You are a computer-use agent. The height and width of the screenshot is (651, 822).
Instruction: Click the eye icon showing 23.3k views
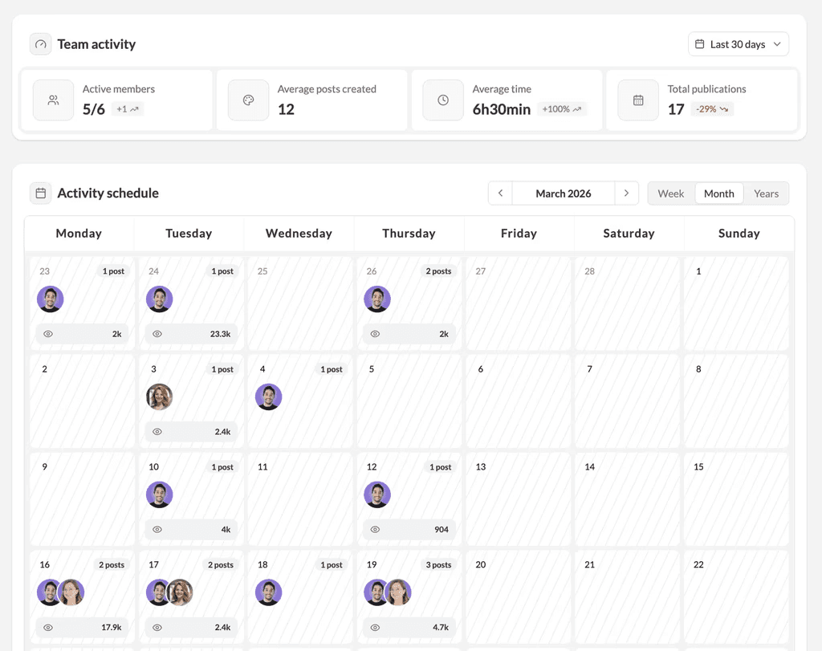tap(156, 333)
